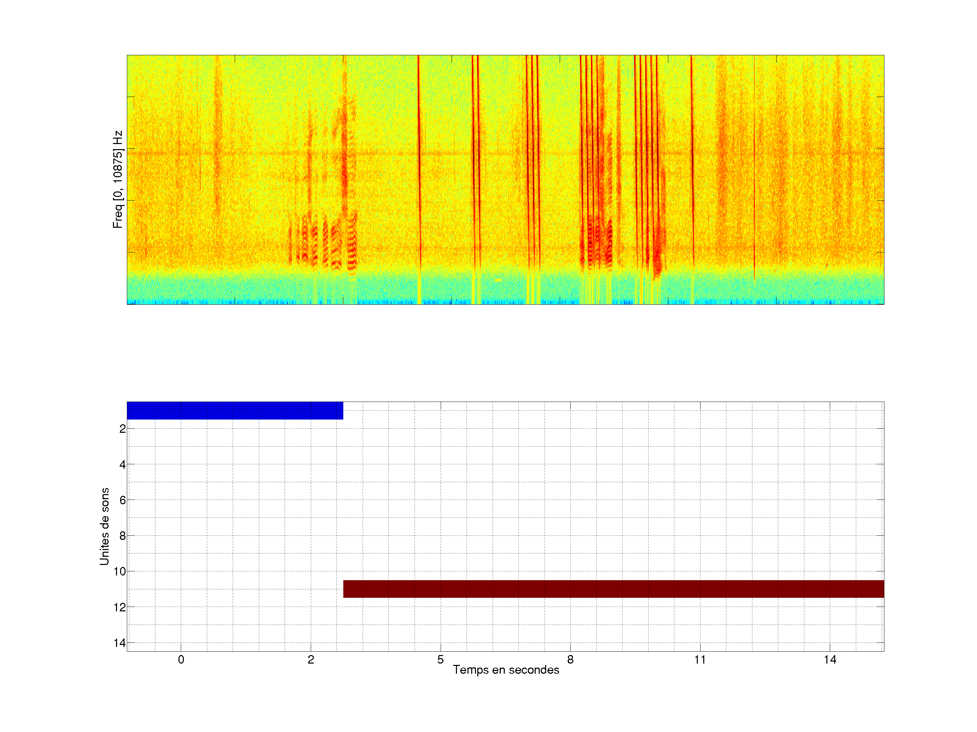Screen dimensions: 977x732
Task: Click x-axis tick label 8
Action: coord(570,659)
